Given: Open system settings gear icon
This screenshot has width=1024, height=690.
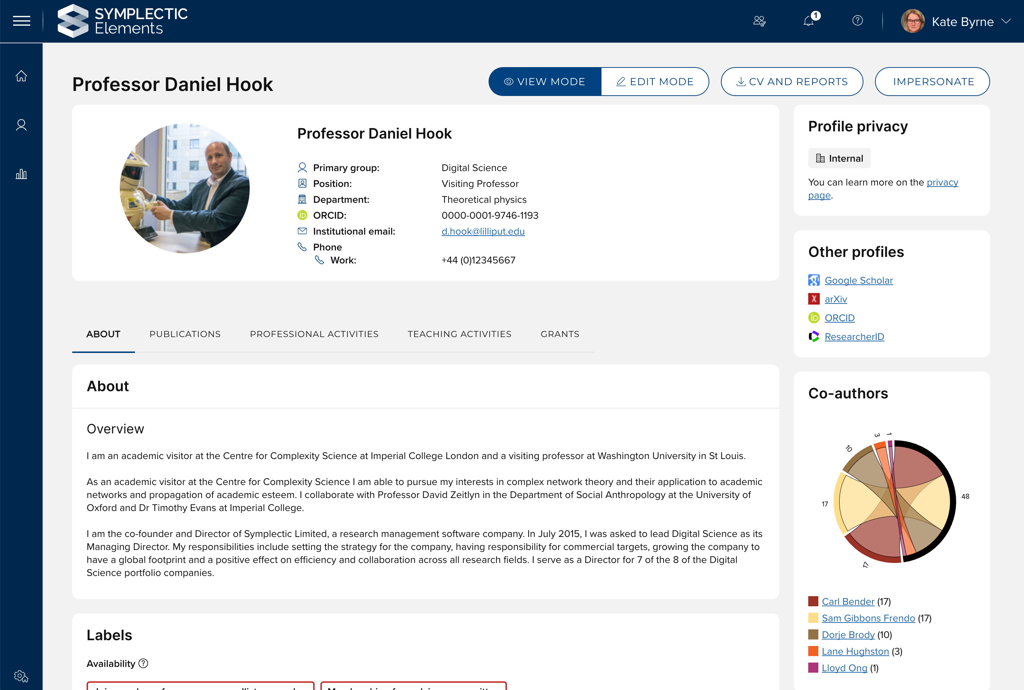Looking at the screenshot, I should (21, 676).
